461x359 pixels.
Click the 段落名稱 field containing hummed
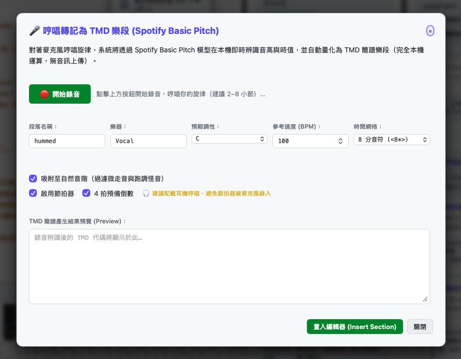(x=67, y=141)
